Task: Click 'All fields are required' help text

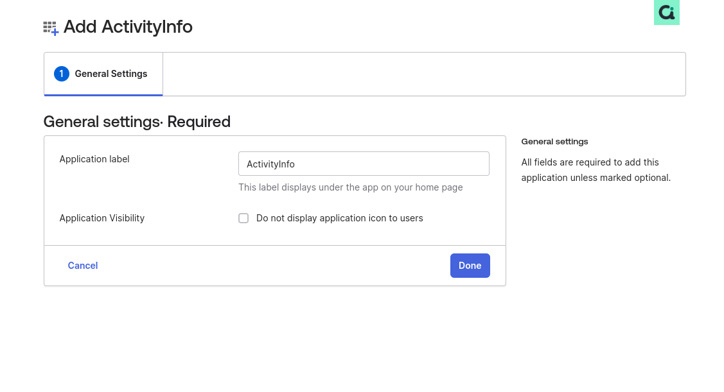Action: (596, 170)
